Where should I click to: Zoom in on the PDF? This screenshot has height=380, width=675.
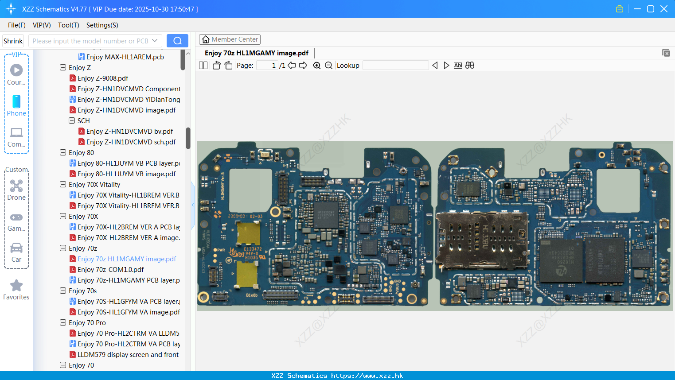(317, 66)
